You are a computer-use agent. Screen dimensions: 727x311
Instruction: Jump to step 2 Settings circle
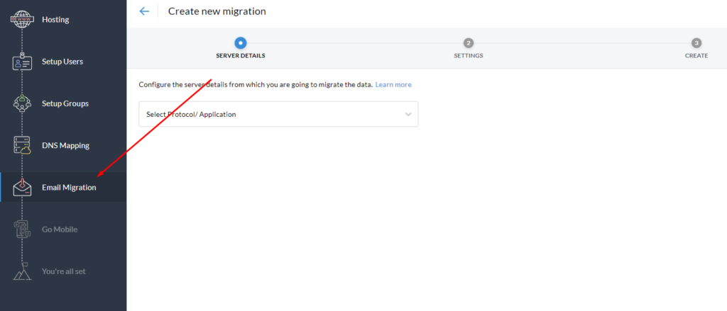(469, 43)
